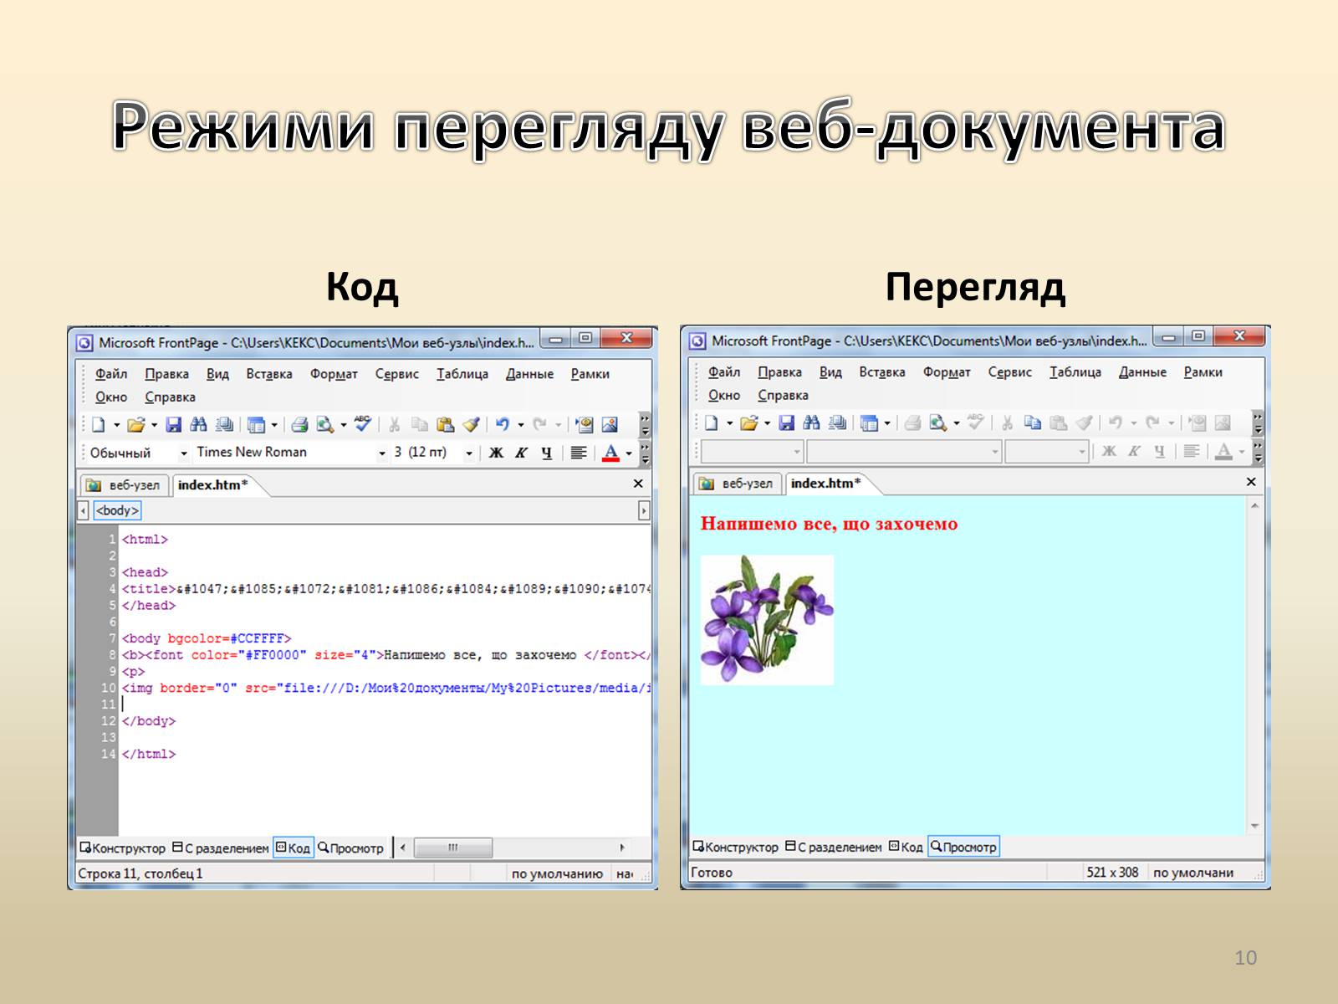Toggle bold Ж button in left window
This screenshot has width=1338, height=1004.
(x=496, y=453)
